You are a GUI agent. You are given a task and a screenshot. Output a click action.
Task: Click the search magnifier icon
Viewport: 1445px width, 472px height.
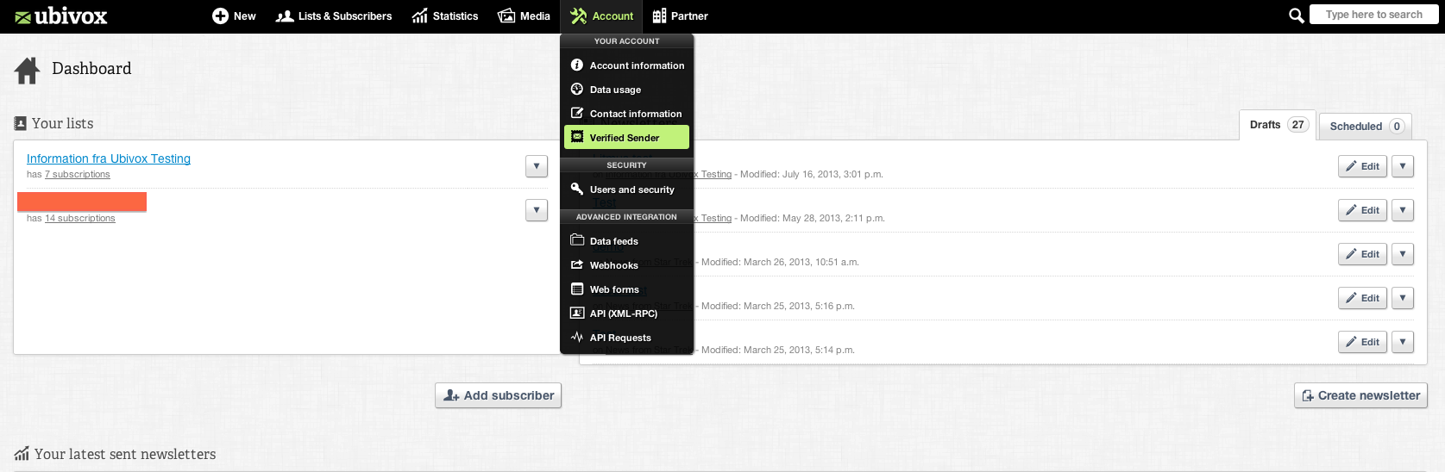tap(1296, 16)
